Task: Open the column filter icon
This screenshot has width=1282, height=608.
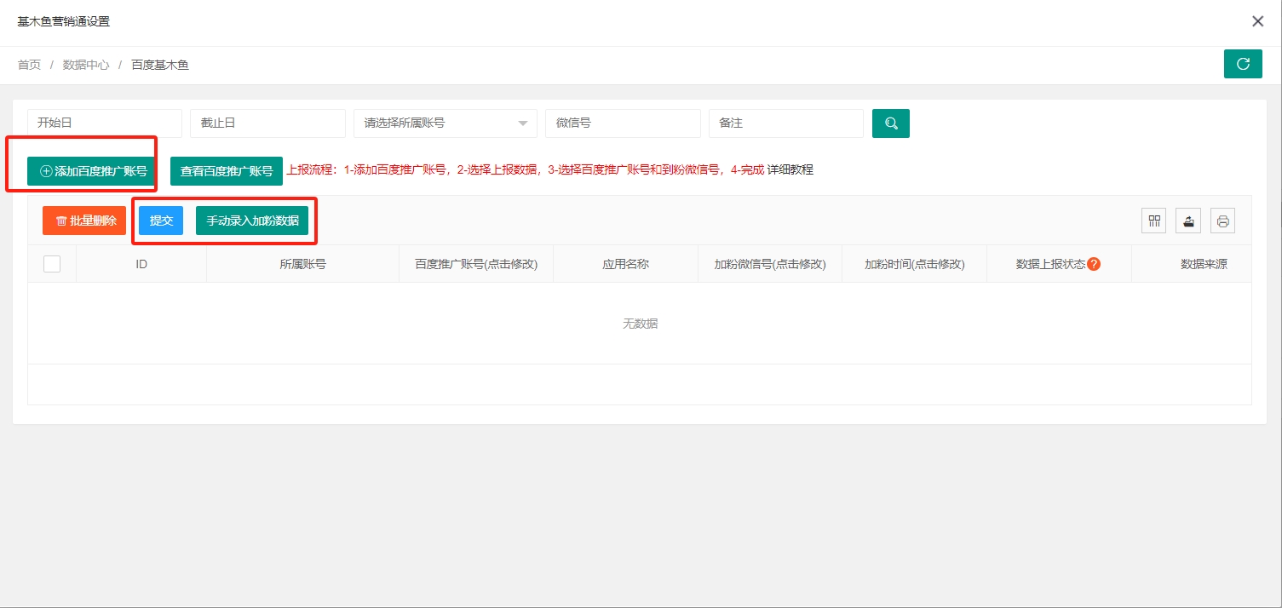Action: coord(1154,221)
